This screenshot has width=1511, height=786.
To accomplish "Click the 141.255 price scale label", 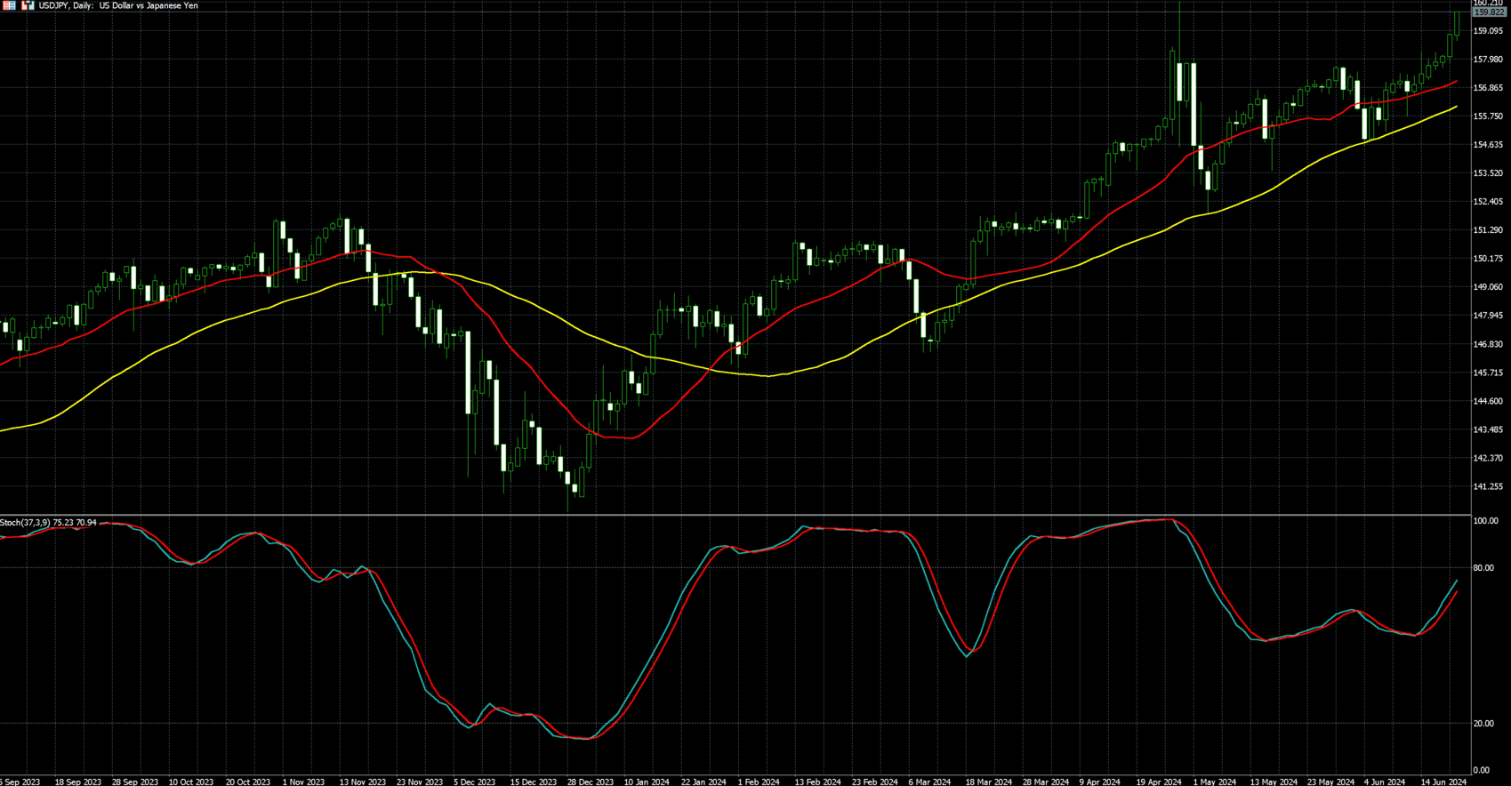I will [x=1488, y=487].
